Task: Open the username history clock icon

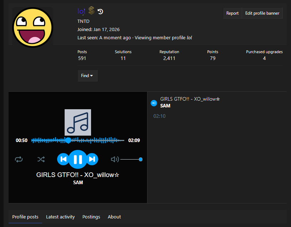Action: pyautogui.click(x=100, y=12)
